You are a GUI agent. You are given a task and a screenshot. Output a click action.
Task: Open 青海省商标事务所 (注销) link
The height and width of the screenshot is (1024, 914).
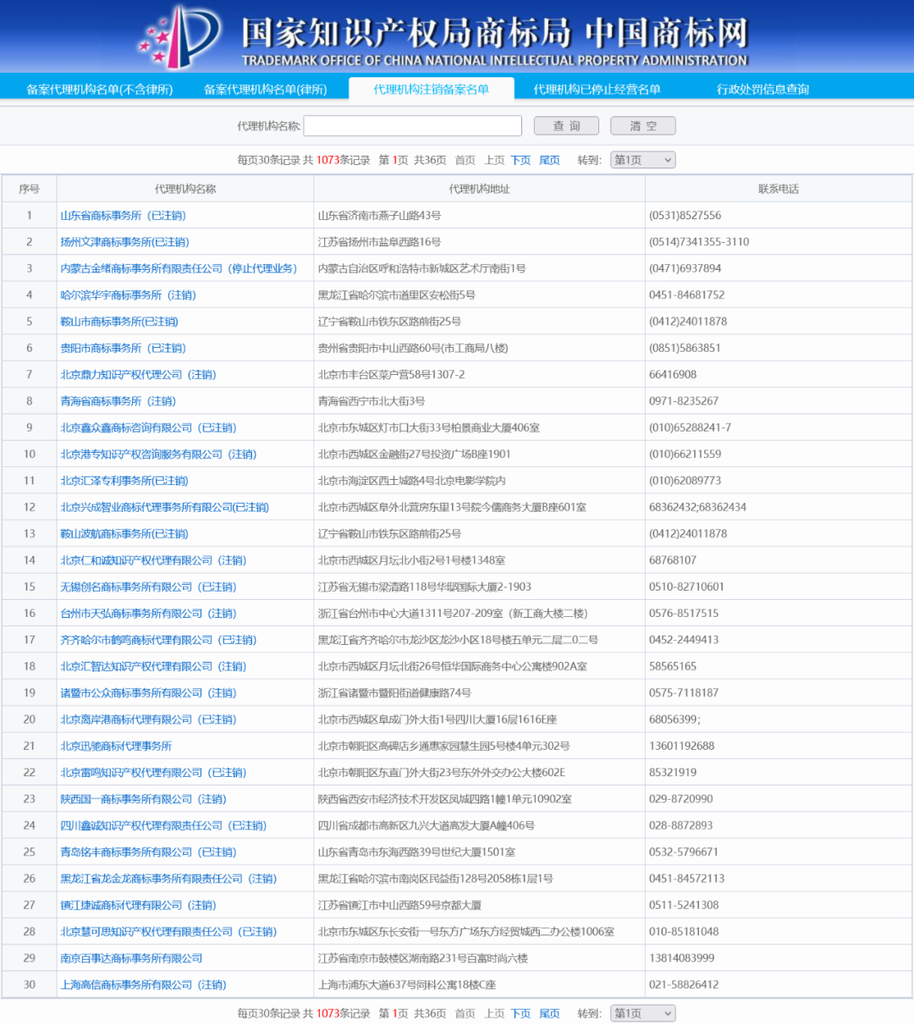click(x=118, y=401)
